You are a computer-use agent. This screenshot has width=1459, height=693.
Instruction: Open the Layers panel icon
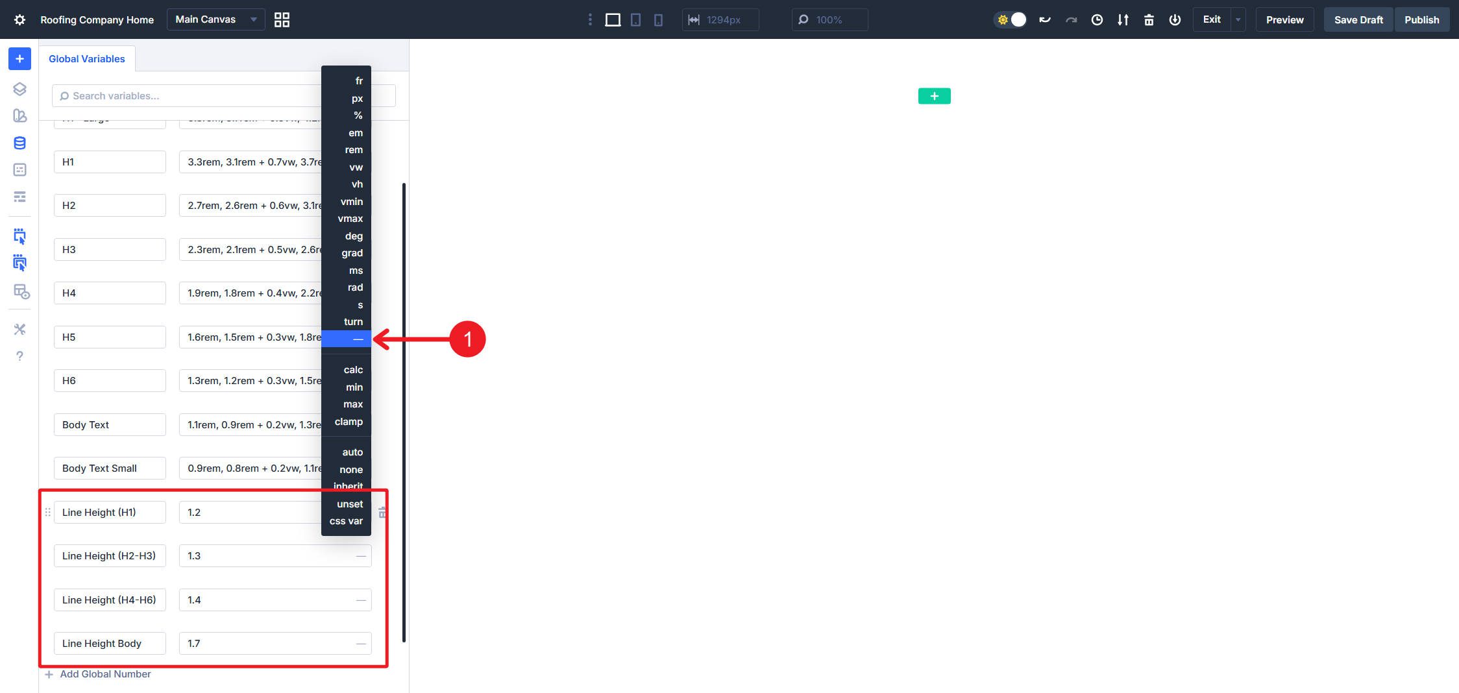tap(19, 89)
